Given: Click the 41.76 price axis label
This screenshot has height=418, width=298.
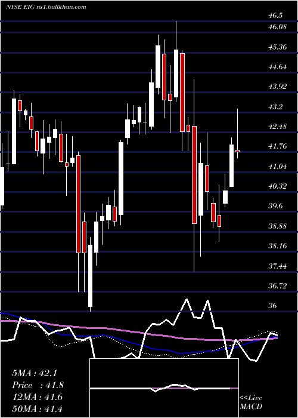Looking at the screenshot, I should [x=277, y=146].
